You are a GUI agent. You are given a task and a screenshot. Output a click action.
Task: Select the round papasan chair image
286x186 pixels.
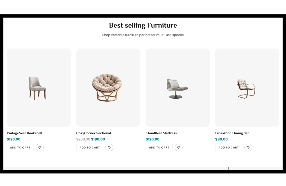click(107, 87)
